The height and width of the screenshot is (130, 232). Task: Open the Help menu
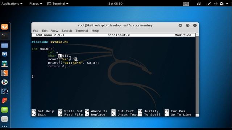click(95, 31)
